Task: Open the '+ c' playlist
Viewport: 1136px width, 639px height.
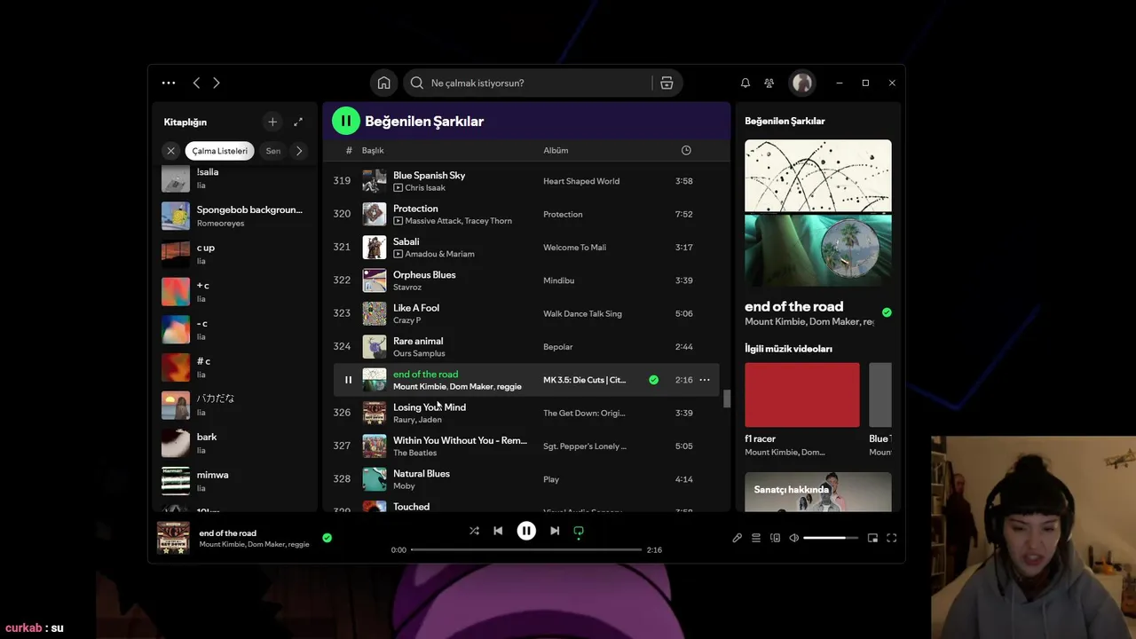Action: tap(234, 292)
